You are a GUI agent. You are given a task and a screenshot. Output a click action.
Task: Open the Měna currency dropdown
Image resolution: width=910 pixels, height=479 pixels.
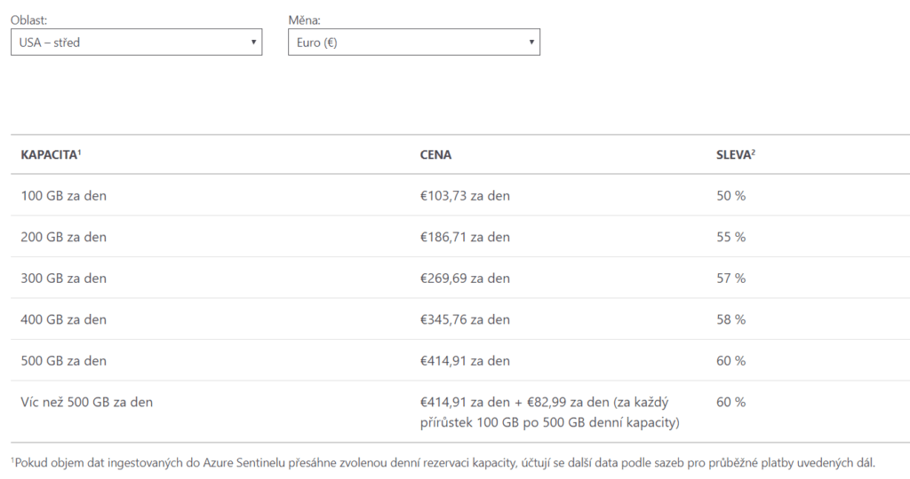coord(413,42)
